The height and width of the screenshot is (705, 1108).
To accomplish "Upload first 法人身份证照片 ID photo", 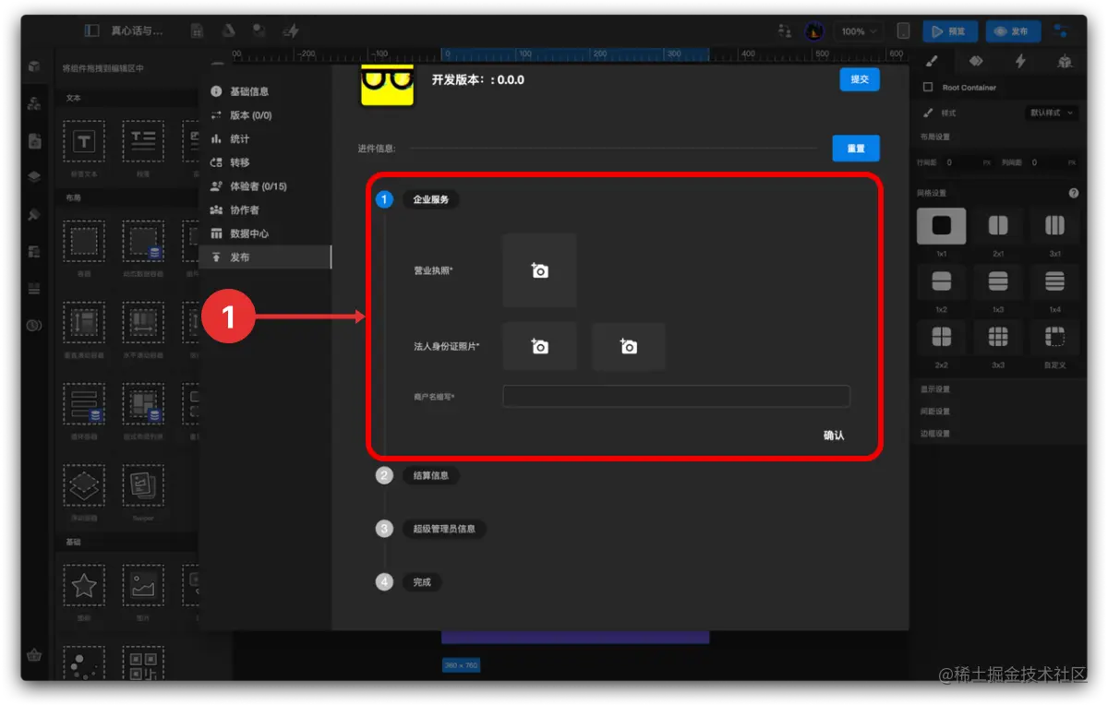I will (x=539, y=346).
